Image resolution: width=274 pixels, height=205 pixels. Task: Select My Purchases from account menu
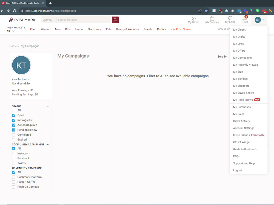click(x=242, y=107)
